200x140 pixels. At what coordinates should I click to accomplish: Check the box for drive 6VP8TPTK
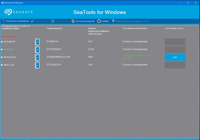pos(2,50)
